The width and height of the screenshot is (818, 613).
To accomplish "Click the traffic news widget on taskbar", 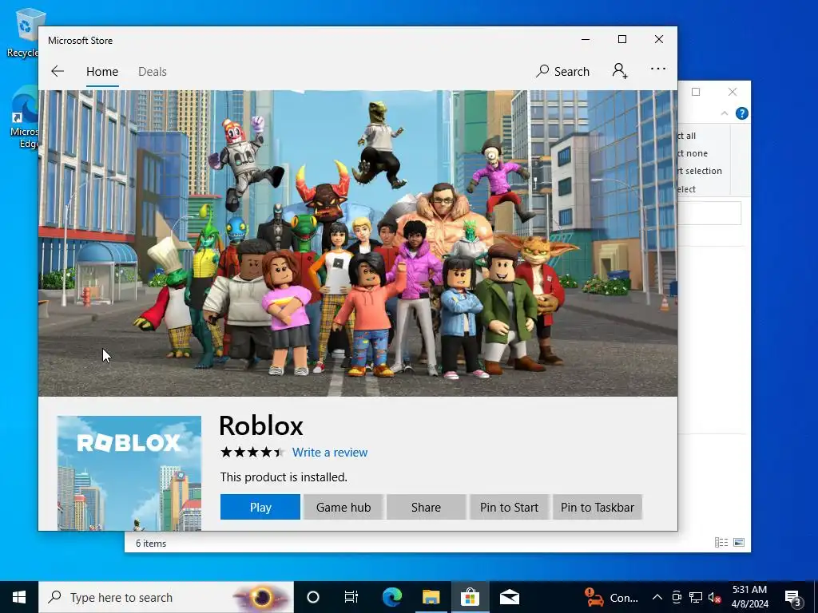I will 611,597.
